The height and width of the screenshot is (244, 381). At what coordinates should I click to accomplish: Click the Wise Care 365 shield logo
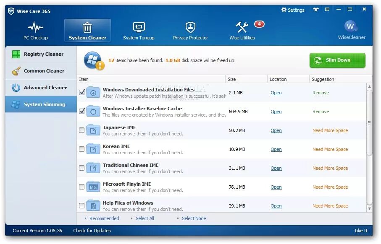(11, 11)
